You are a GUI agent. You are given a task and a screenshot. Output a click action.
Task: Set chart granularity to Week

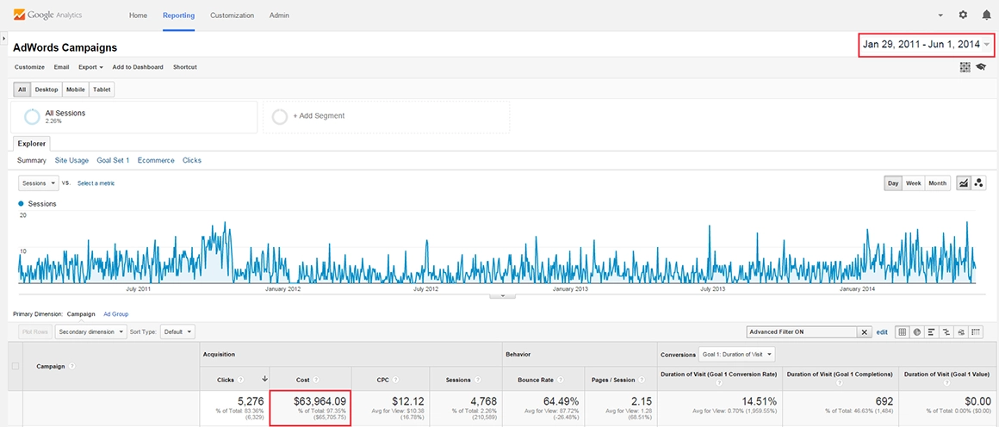pos(914,183)
